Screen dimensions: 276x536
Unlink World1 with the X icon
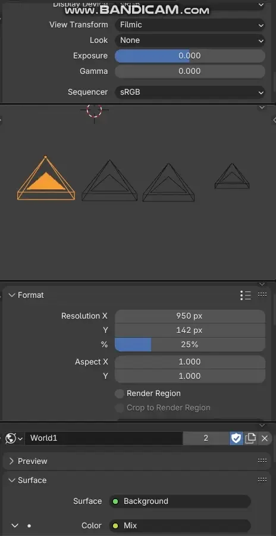265,438
